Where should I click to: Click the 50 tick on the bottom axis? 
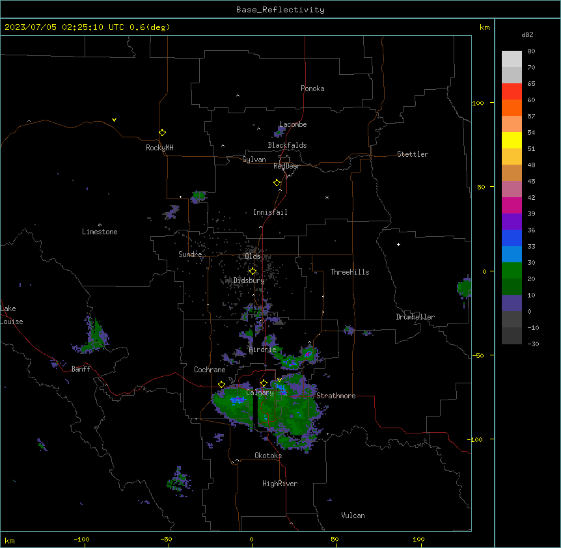point(335,539)
